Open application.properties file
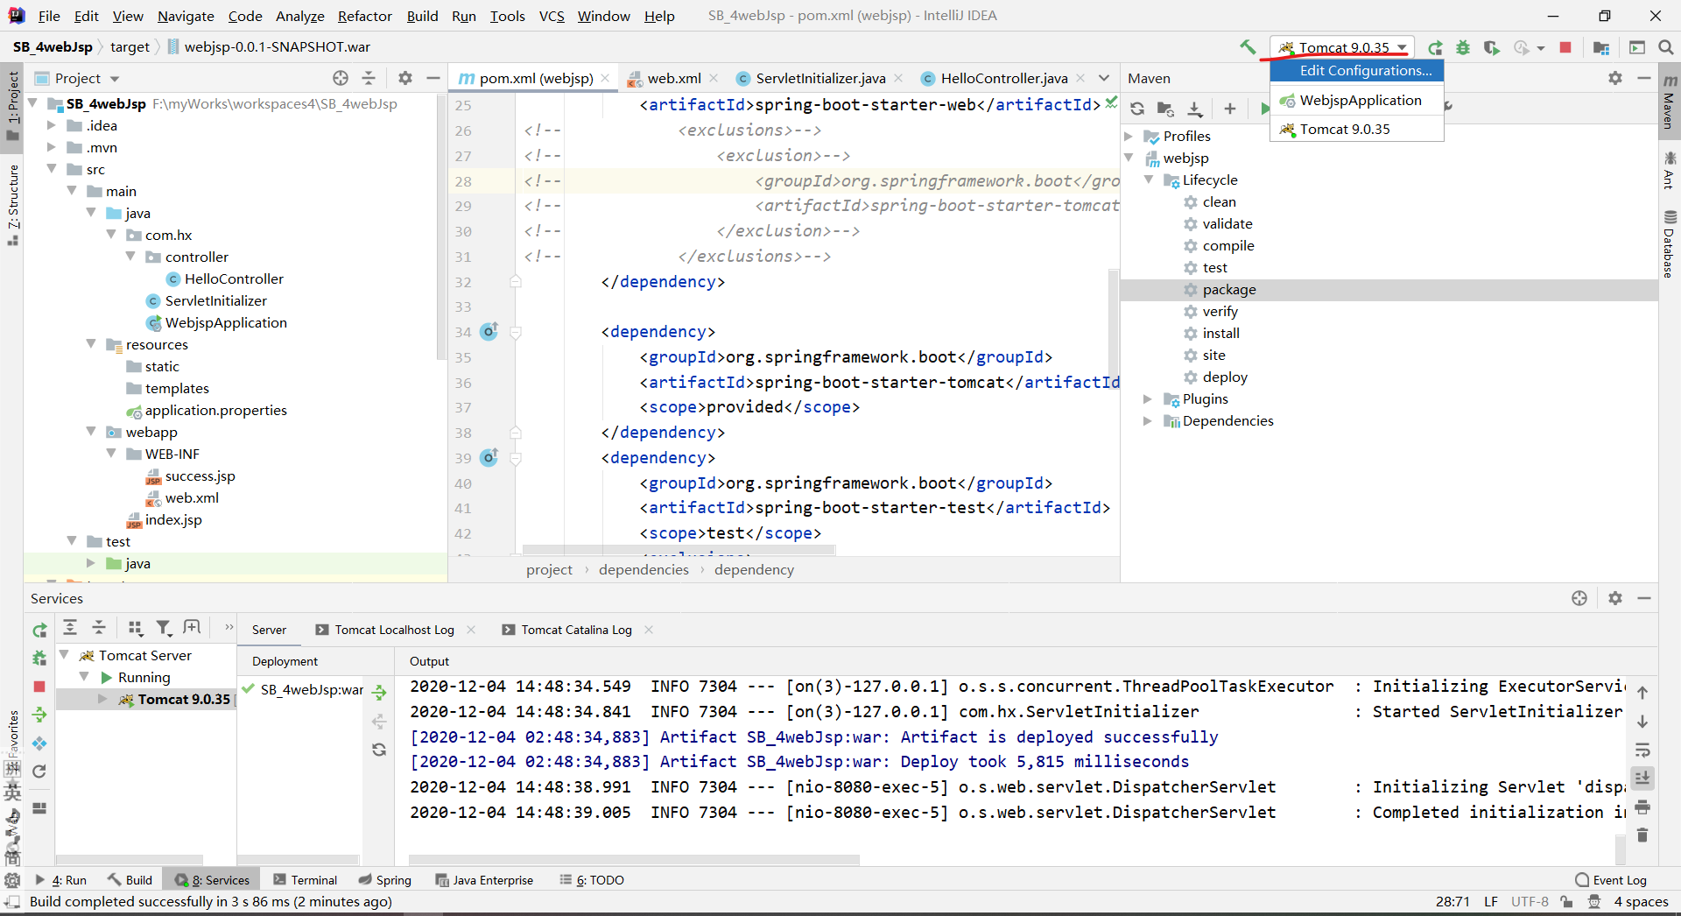 (x=215, y=410)
